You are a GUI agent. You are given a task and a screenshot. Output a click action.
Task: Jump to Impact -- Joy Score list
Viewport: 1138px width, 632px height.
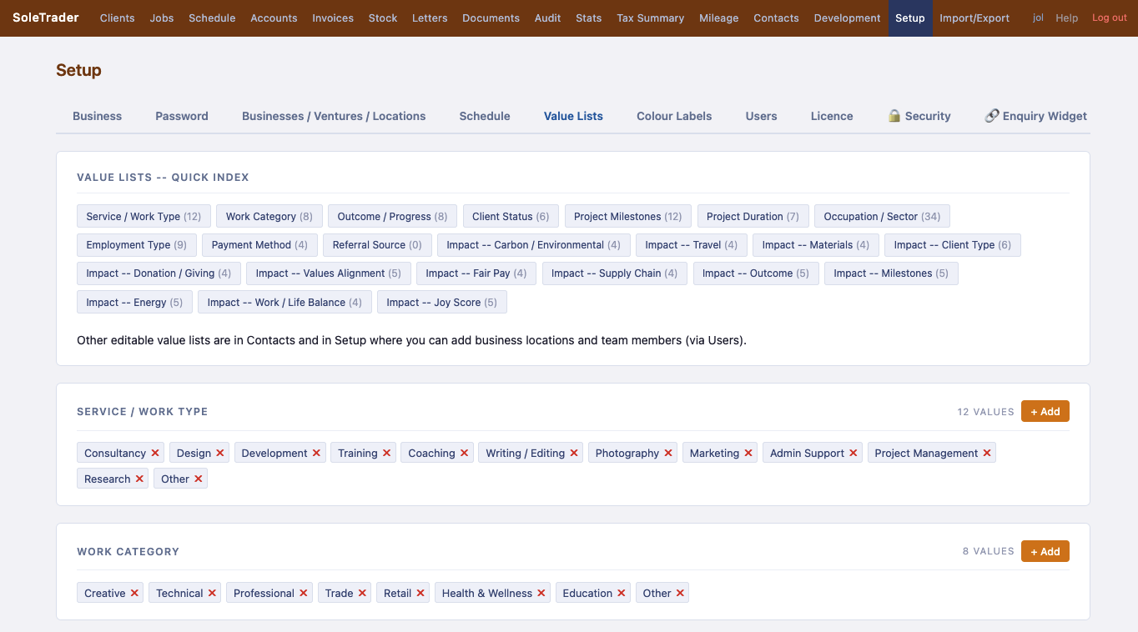[442, 303]
